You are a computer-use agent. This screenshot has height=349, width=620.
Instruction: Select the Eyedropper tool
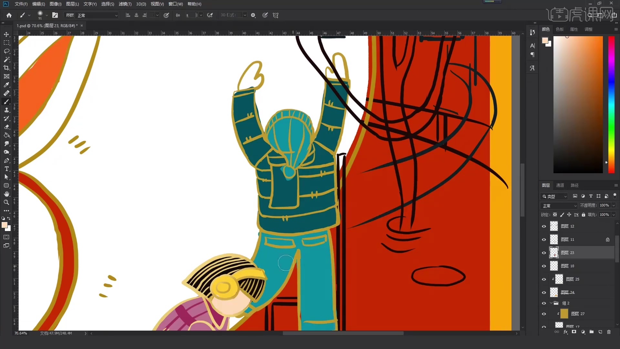coord(6,85)
